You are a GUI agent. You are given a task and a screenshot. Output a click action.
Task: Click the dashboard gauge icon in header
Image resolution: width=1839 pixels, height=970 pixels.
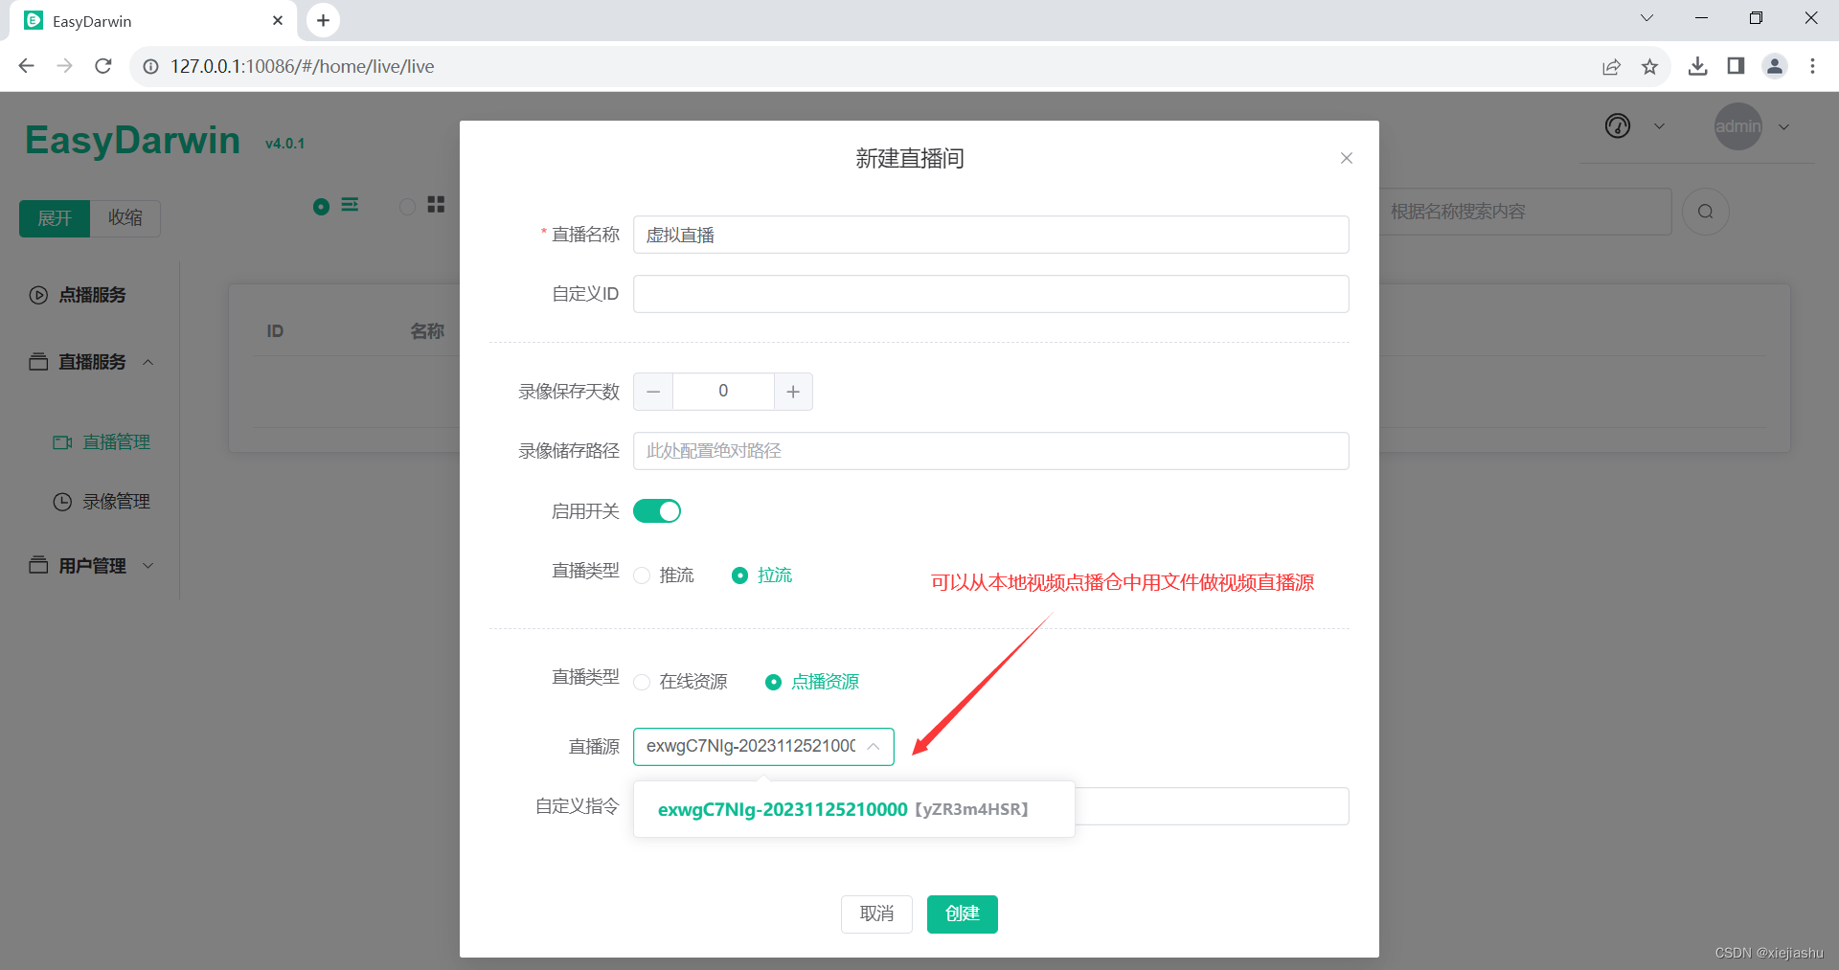(x=1616, y=125)
